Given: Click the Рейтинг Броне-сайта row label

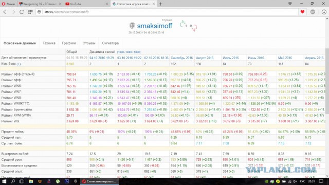Looking at the screenshot, I should click(x=17, y=109).
